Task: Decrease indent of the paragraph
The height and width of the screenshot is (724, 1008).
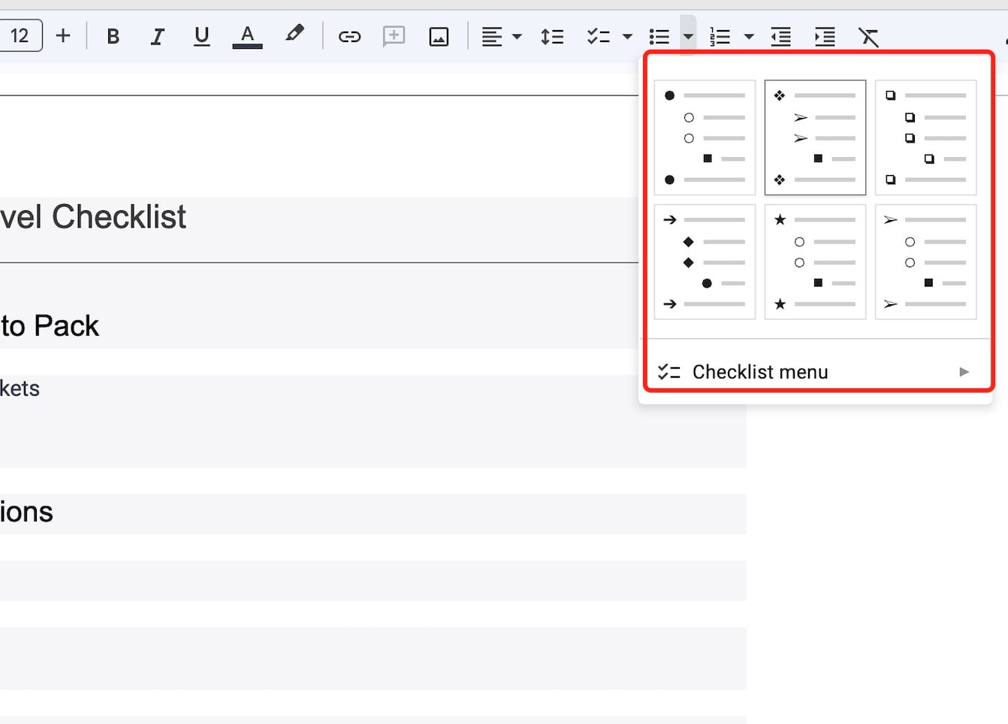Action: click(x=780, y=36)
